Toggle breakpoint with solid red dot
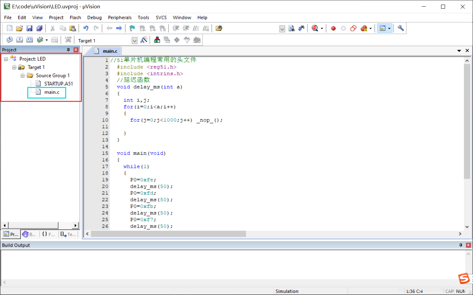The width and height of the screenshot is (473, 295). (333, 29)
